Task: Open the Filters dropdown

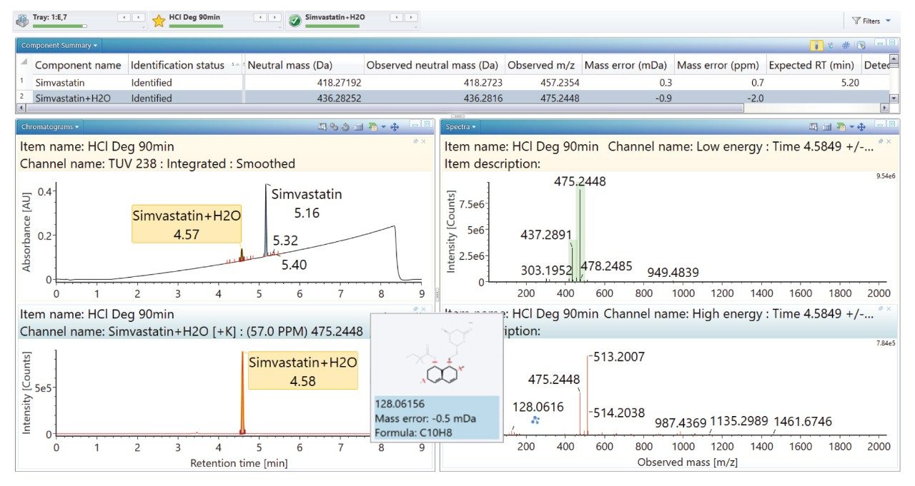Action: [x=888, y=21]
